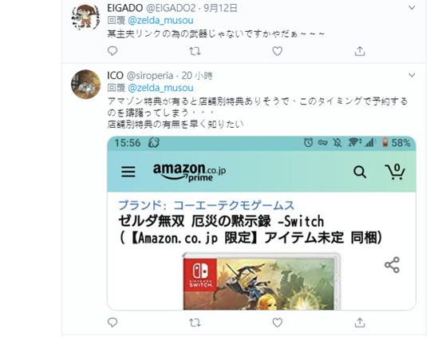This screenshot has height=337, width=442.
Task: Reply to ICO's tweet via comment icon
Action: [x=112, y=323]
